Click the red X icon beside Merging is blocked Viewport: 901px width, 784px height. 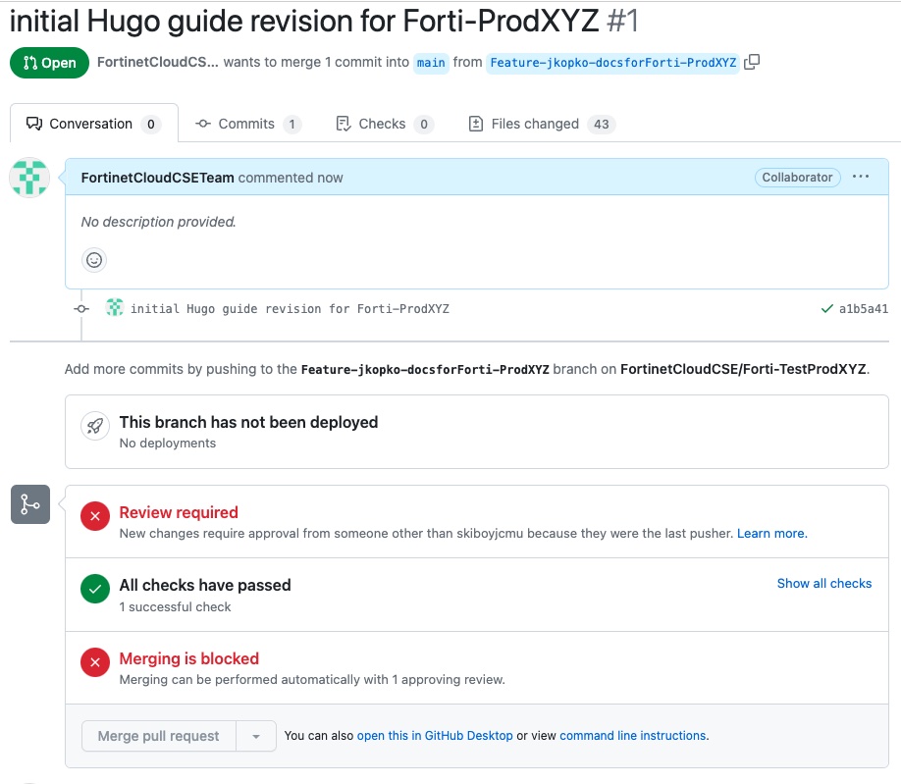pos(95,662)
